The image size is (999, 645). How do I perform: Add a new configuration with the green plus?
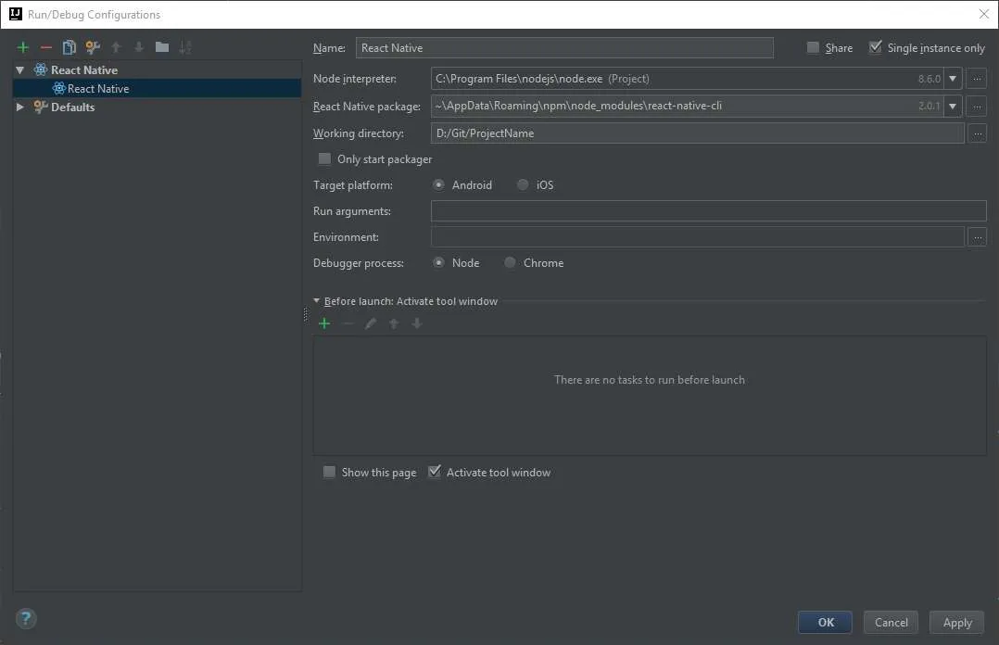pos(23,47)
